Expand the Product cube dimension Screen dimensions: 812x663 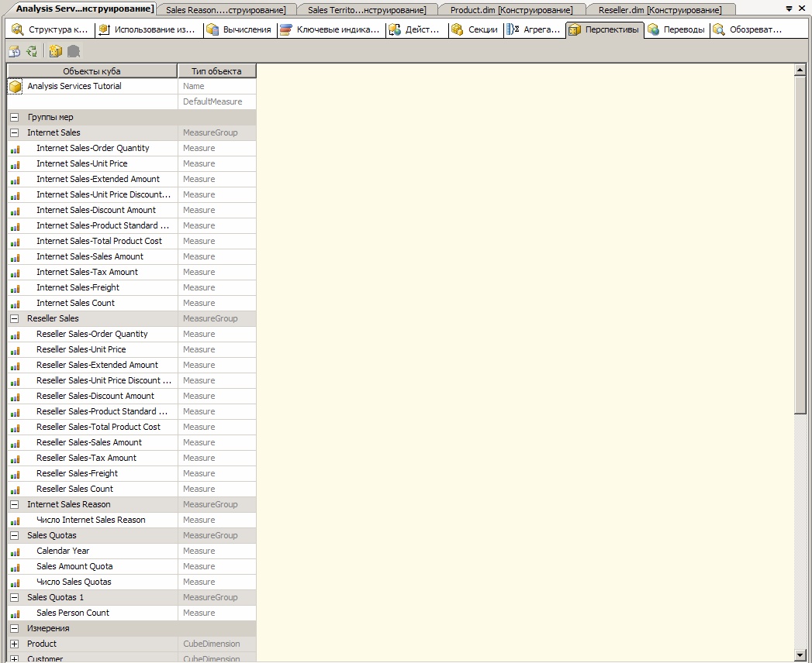pos(15,644)
